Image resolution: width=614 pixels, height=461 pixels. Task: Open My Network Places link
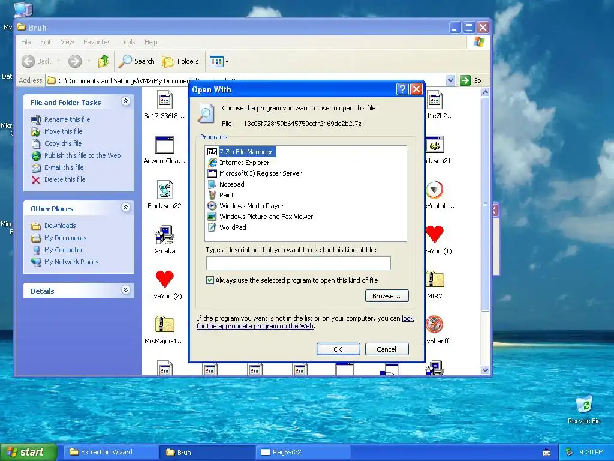point(71,262)
